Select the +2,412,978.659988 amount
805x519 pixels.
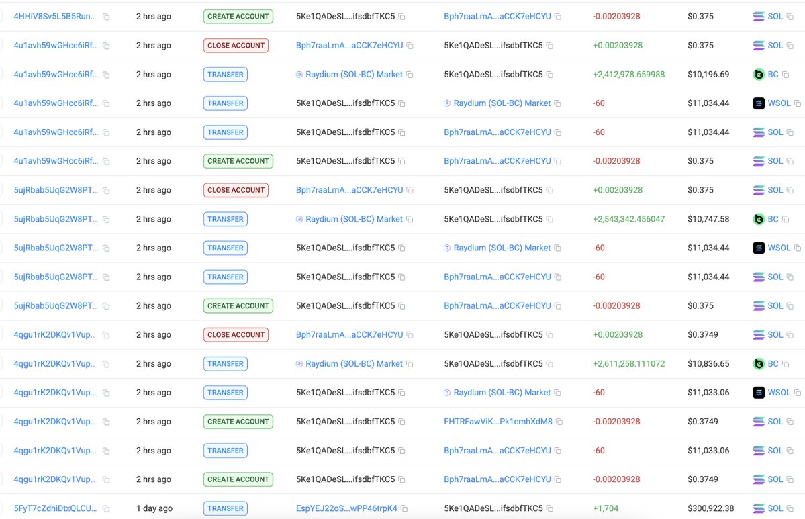[628, 75]
